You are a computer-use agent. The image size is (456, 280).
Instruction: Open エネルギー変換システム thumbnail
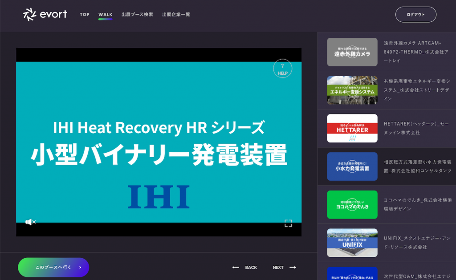pos(352,90)
